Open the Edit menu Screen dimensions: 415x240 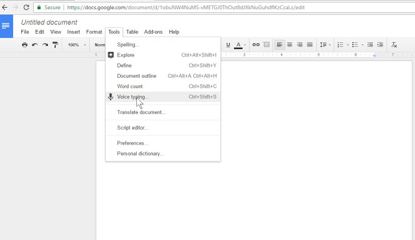point(40,32)
